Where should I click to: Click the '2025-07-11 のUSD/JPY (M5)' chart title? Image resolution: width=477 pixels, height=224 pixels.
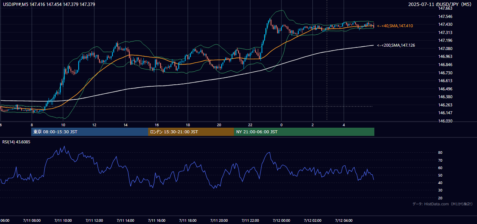click(x=440, y=4)
